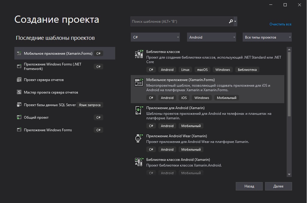Click the Приложение Windows Forms recent icon

pyautogui.click(x=19, y=130)
